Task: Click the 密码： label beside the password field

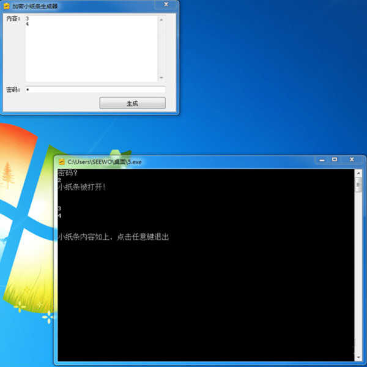Action: pos(13,90)
